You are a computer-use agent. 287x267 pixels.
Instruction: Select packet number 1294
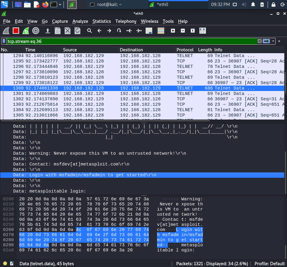coord(142,56)
